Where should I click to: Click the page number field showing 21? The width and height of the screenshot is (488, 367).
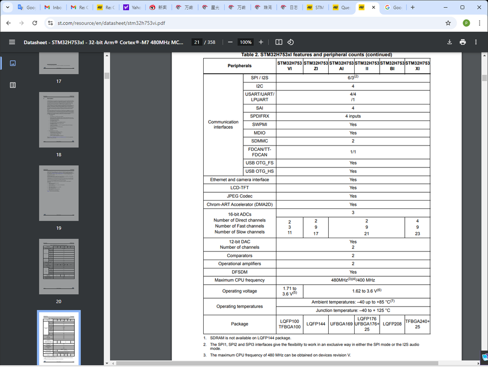pos(197,42)
